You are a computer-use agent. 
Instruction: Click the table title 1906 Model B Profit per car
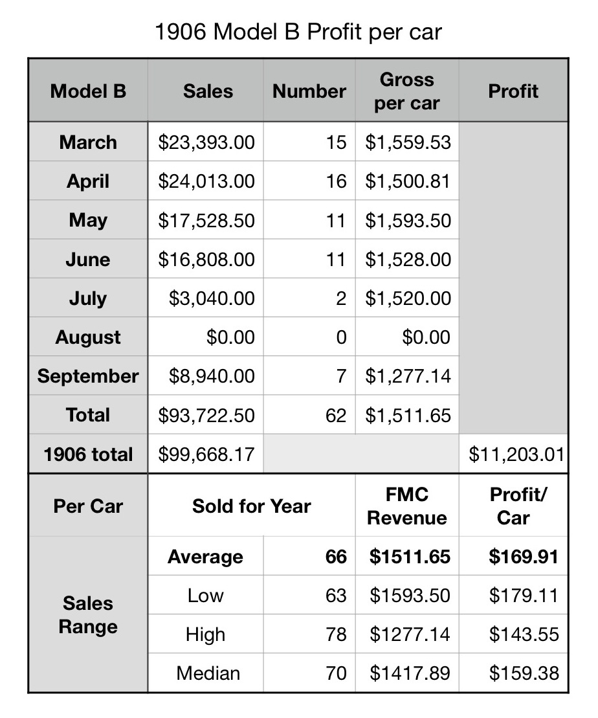click(298, 32)
